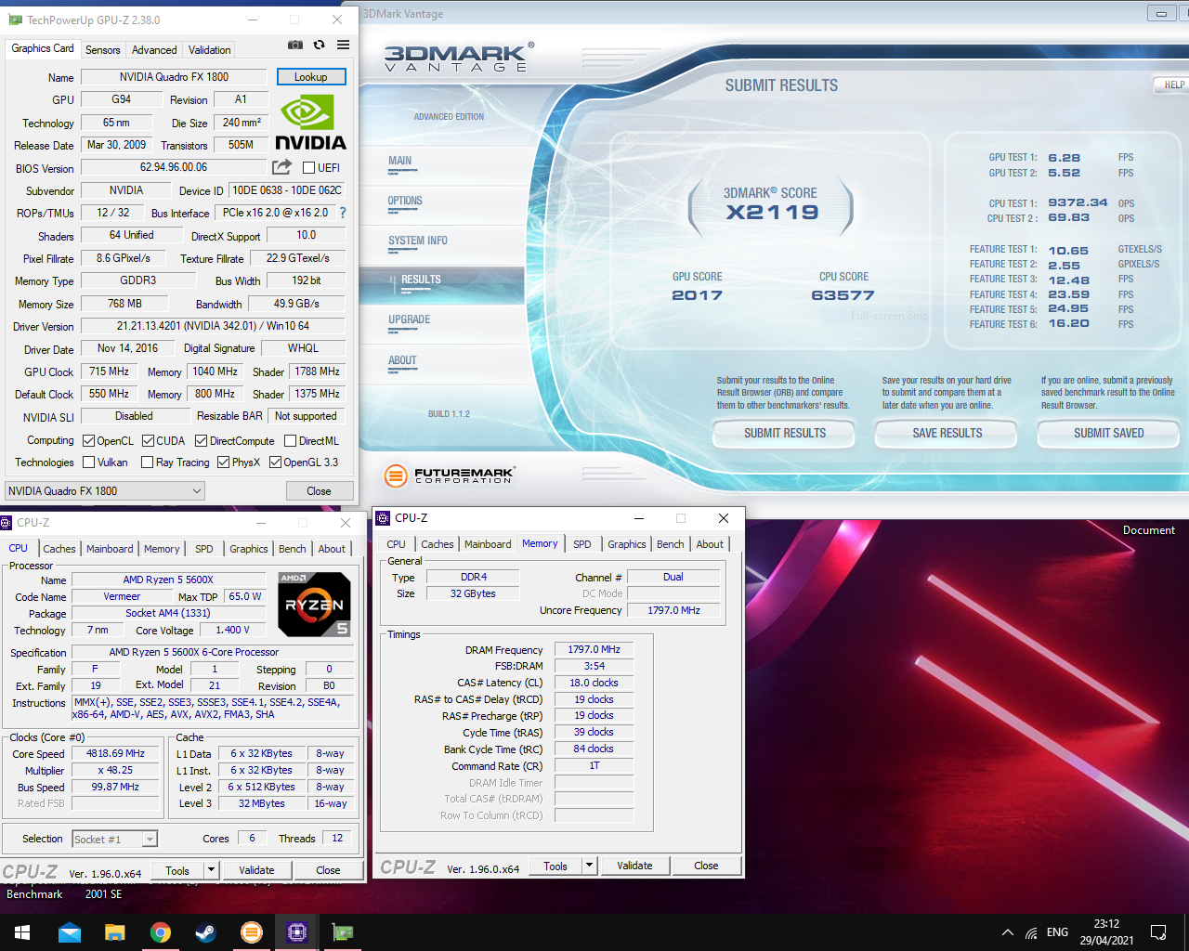The height and width of the screenshot is (951, 1189).
Task: Open the network status tray icon
Action: [x=1031, y=932]
